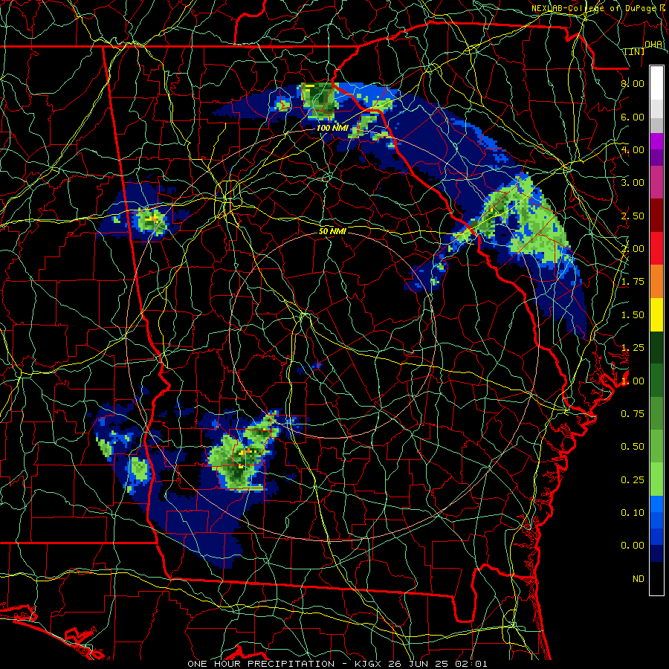Select the 1.50 legend value
The image size is (669, 669).
coord(633,315)
